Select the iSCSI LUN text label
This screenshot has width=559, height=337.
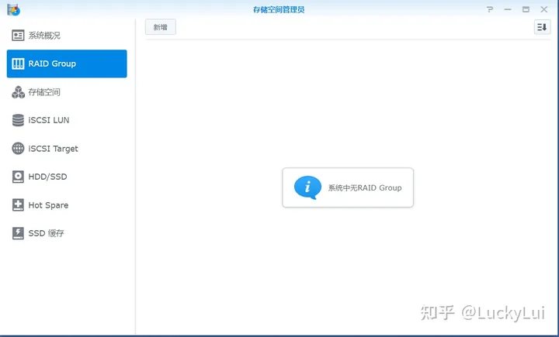49,120
